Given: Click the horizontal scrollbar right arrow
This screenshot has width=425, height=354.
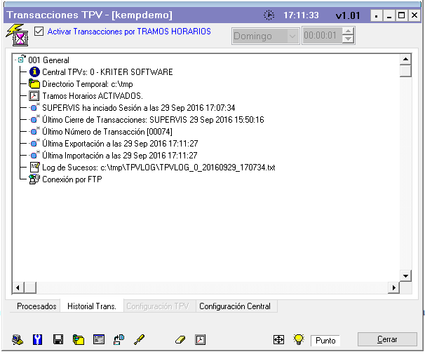Looking at the screenshot, I should tap(393, 287).
